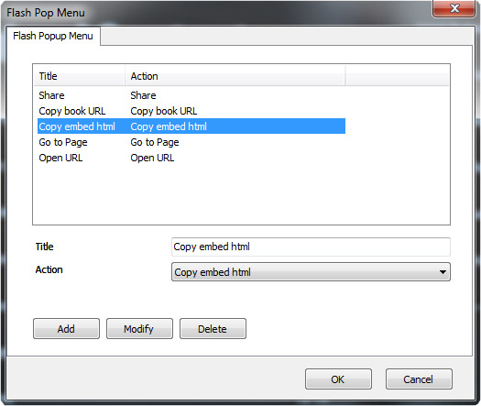This screenshot has height=406, width=481.
Task: Select the Open URL row
Action: [x=191, y=158]
